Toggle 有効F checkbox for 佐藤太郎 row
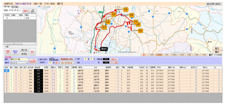Screen dimensions: 225x105 6,70
